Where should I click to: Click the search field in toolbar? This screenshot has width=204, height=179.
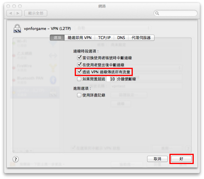point(176,13)
